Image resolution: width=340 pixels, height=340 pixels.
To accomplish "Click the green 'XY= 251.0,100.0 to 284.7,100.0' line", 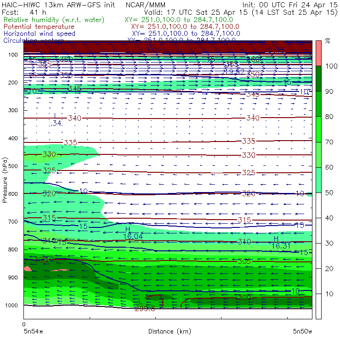I will click(179, 20).
